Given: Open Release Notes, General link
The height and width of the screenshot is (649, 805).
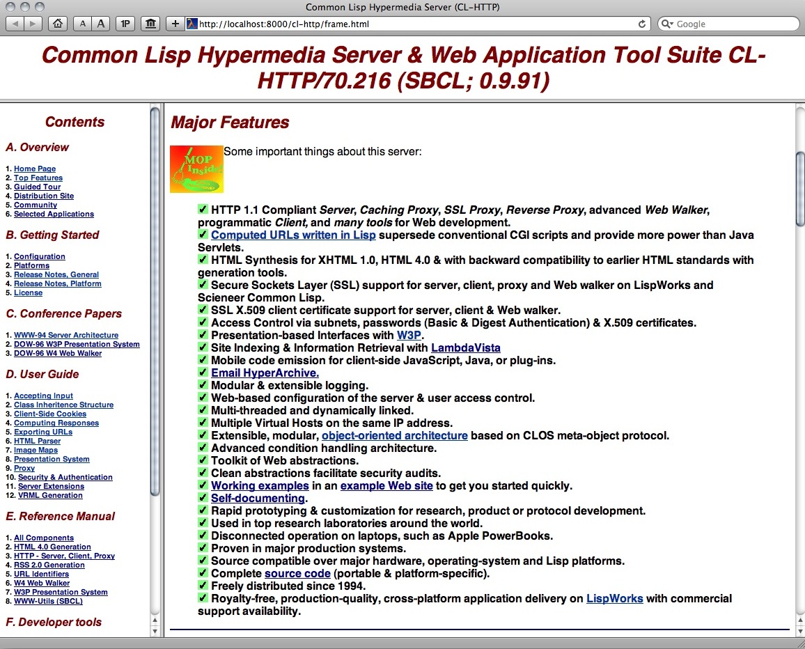Looking at the screenshot, I should (56, 274).
